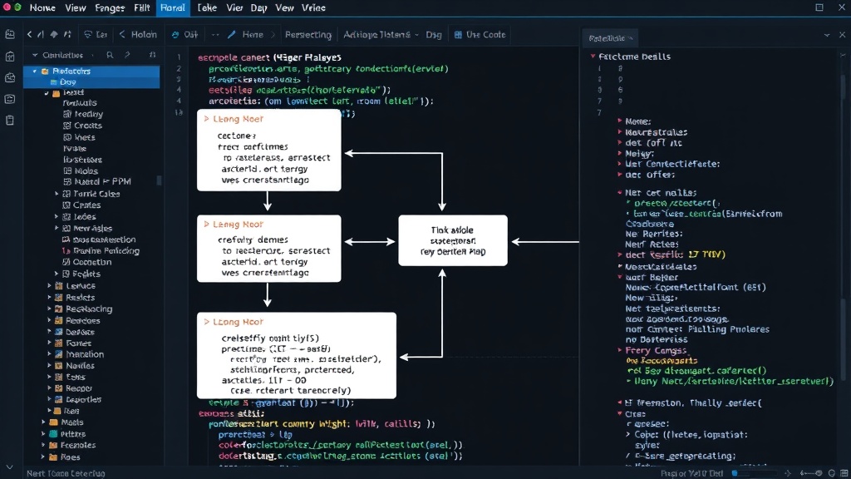Screen dimensions: 851x479
Task: Click the file tree scrollbar thumb
Action: [x=159, y=180]
